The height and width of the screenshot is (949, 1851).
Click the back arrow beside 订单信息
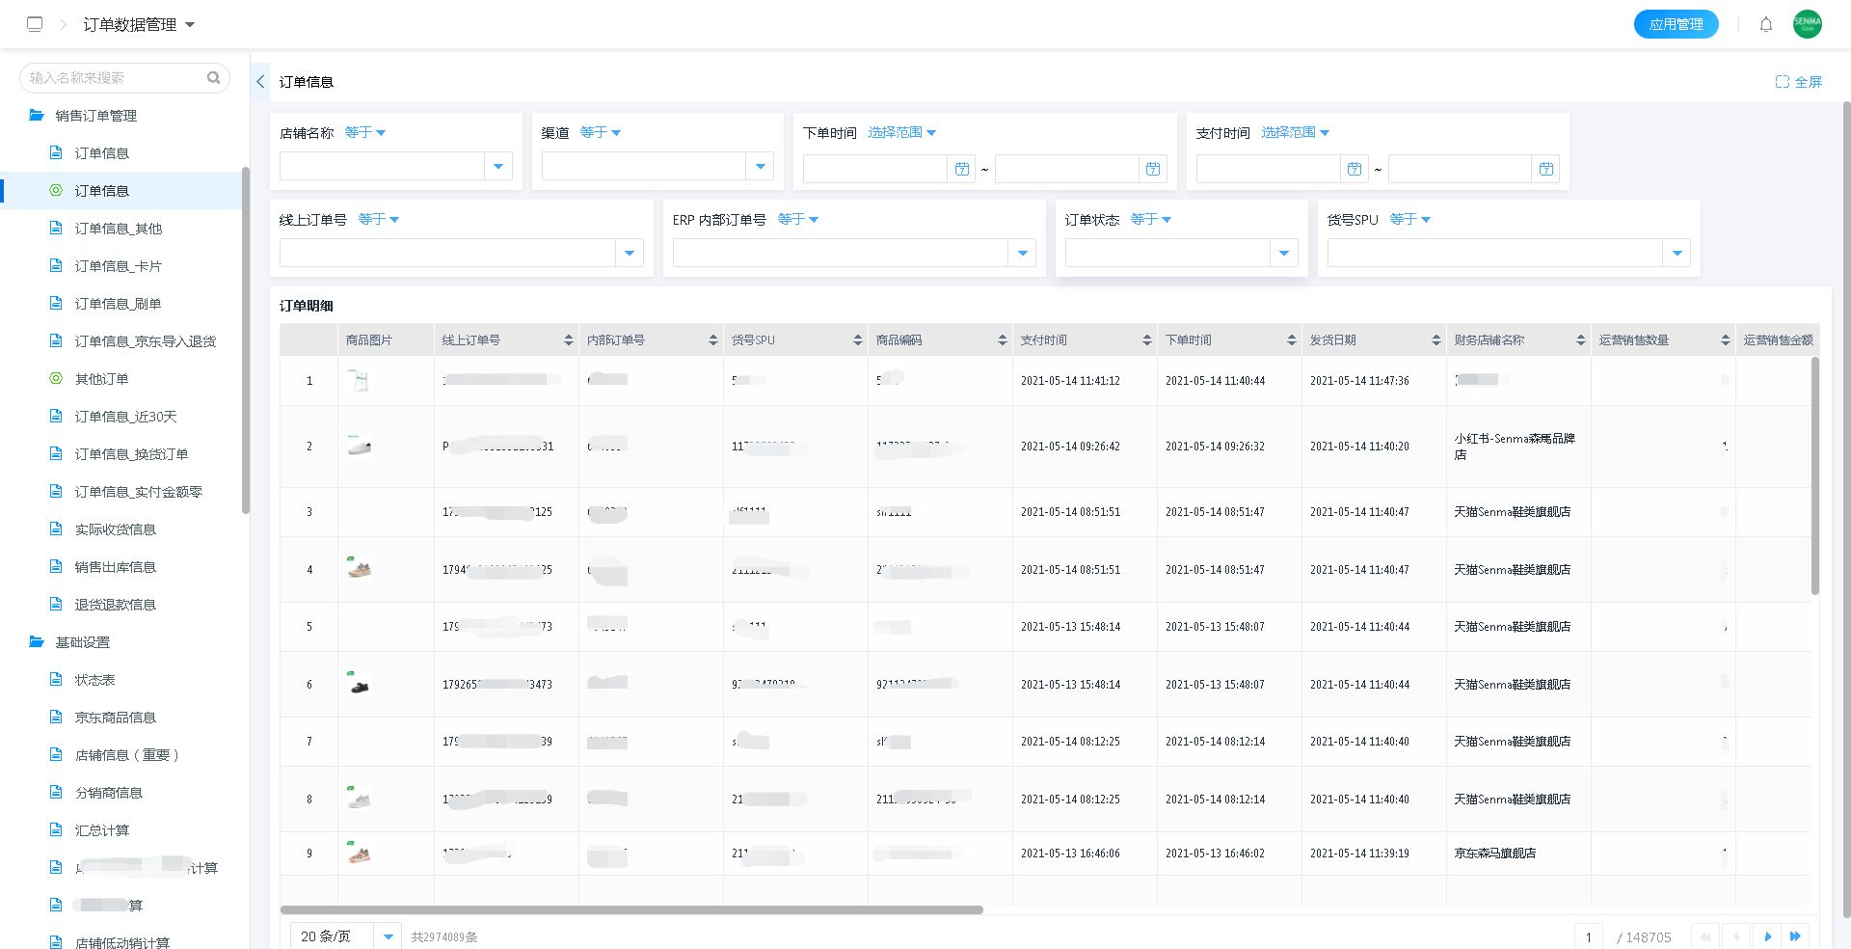pyautogui.click(x=260, y=82)
